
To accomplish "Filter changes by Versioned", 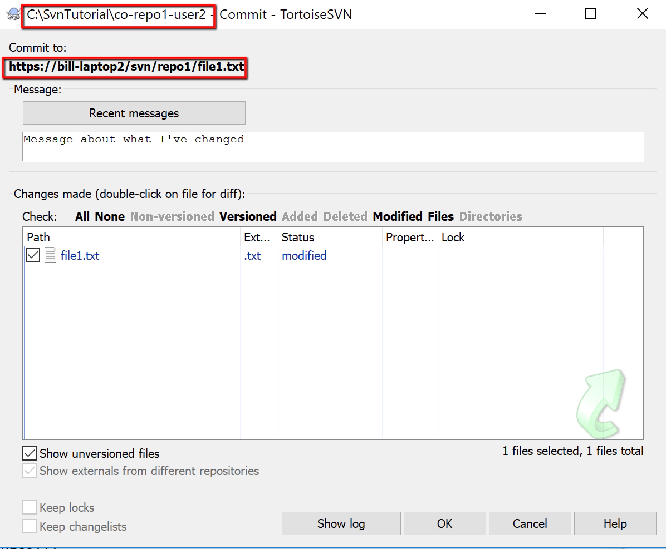I will click(248, 216).
